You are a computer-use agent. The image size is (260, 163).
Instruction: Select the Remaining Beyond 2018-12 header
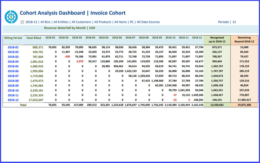[244, 39]
